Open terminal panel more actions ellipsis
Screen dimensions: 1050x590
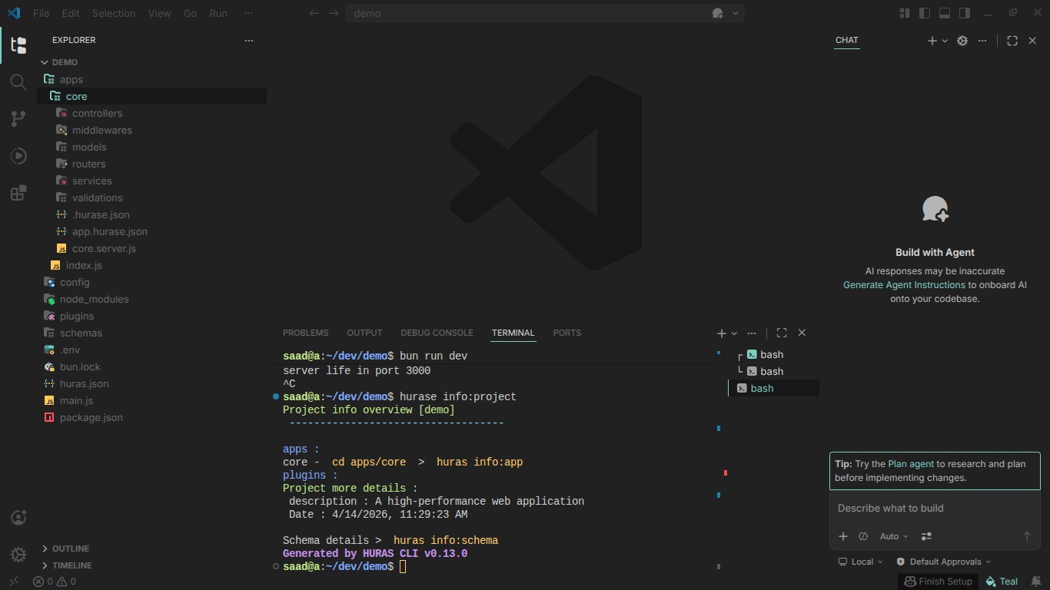coord(752,333)
